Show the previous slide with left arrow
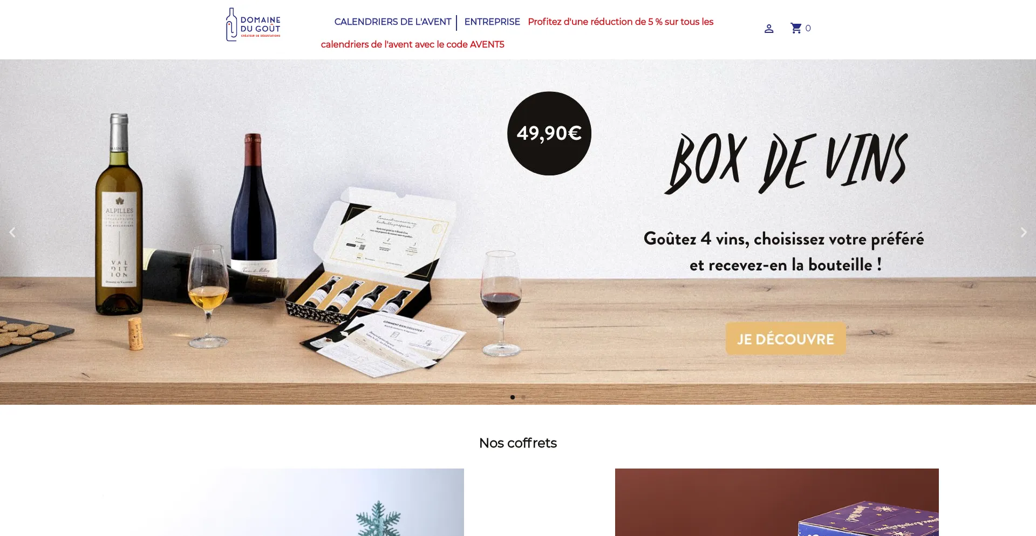 pyautogui.click(x=12, y=232)
